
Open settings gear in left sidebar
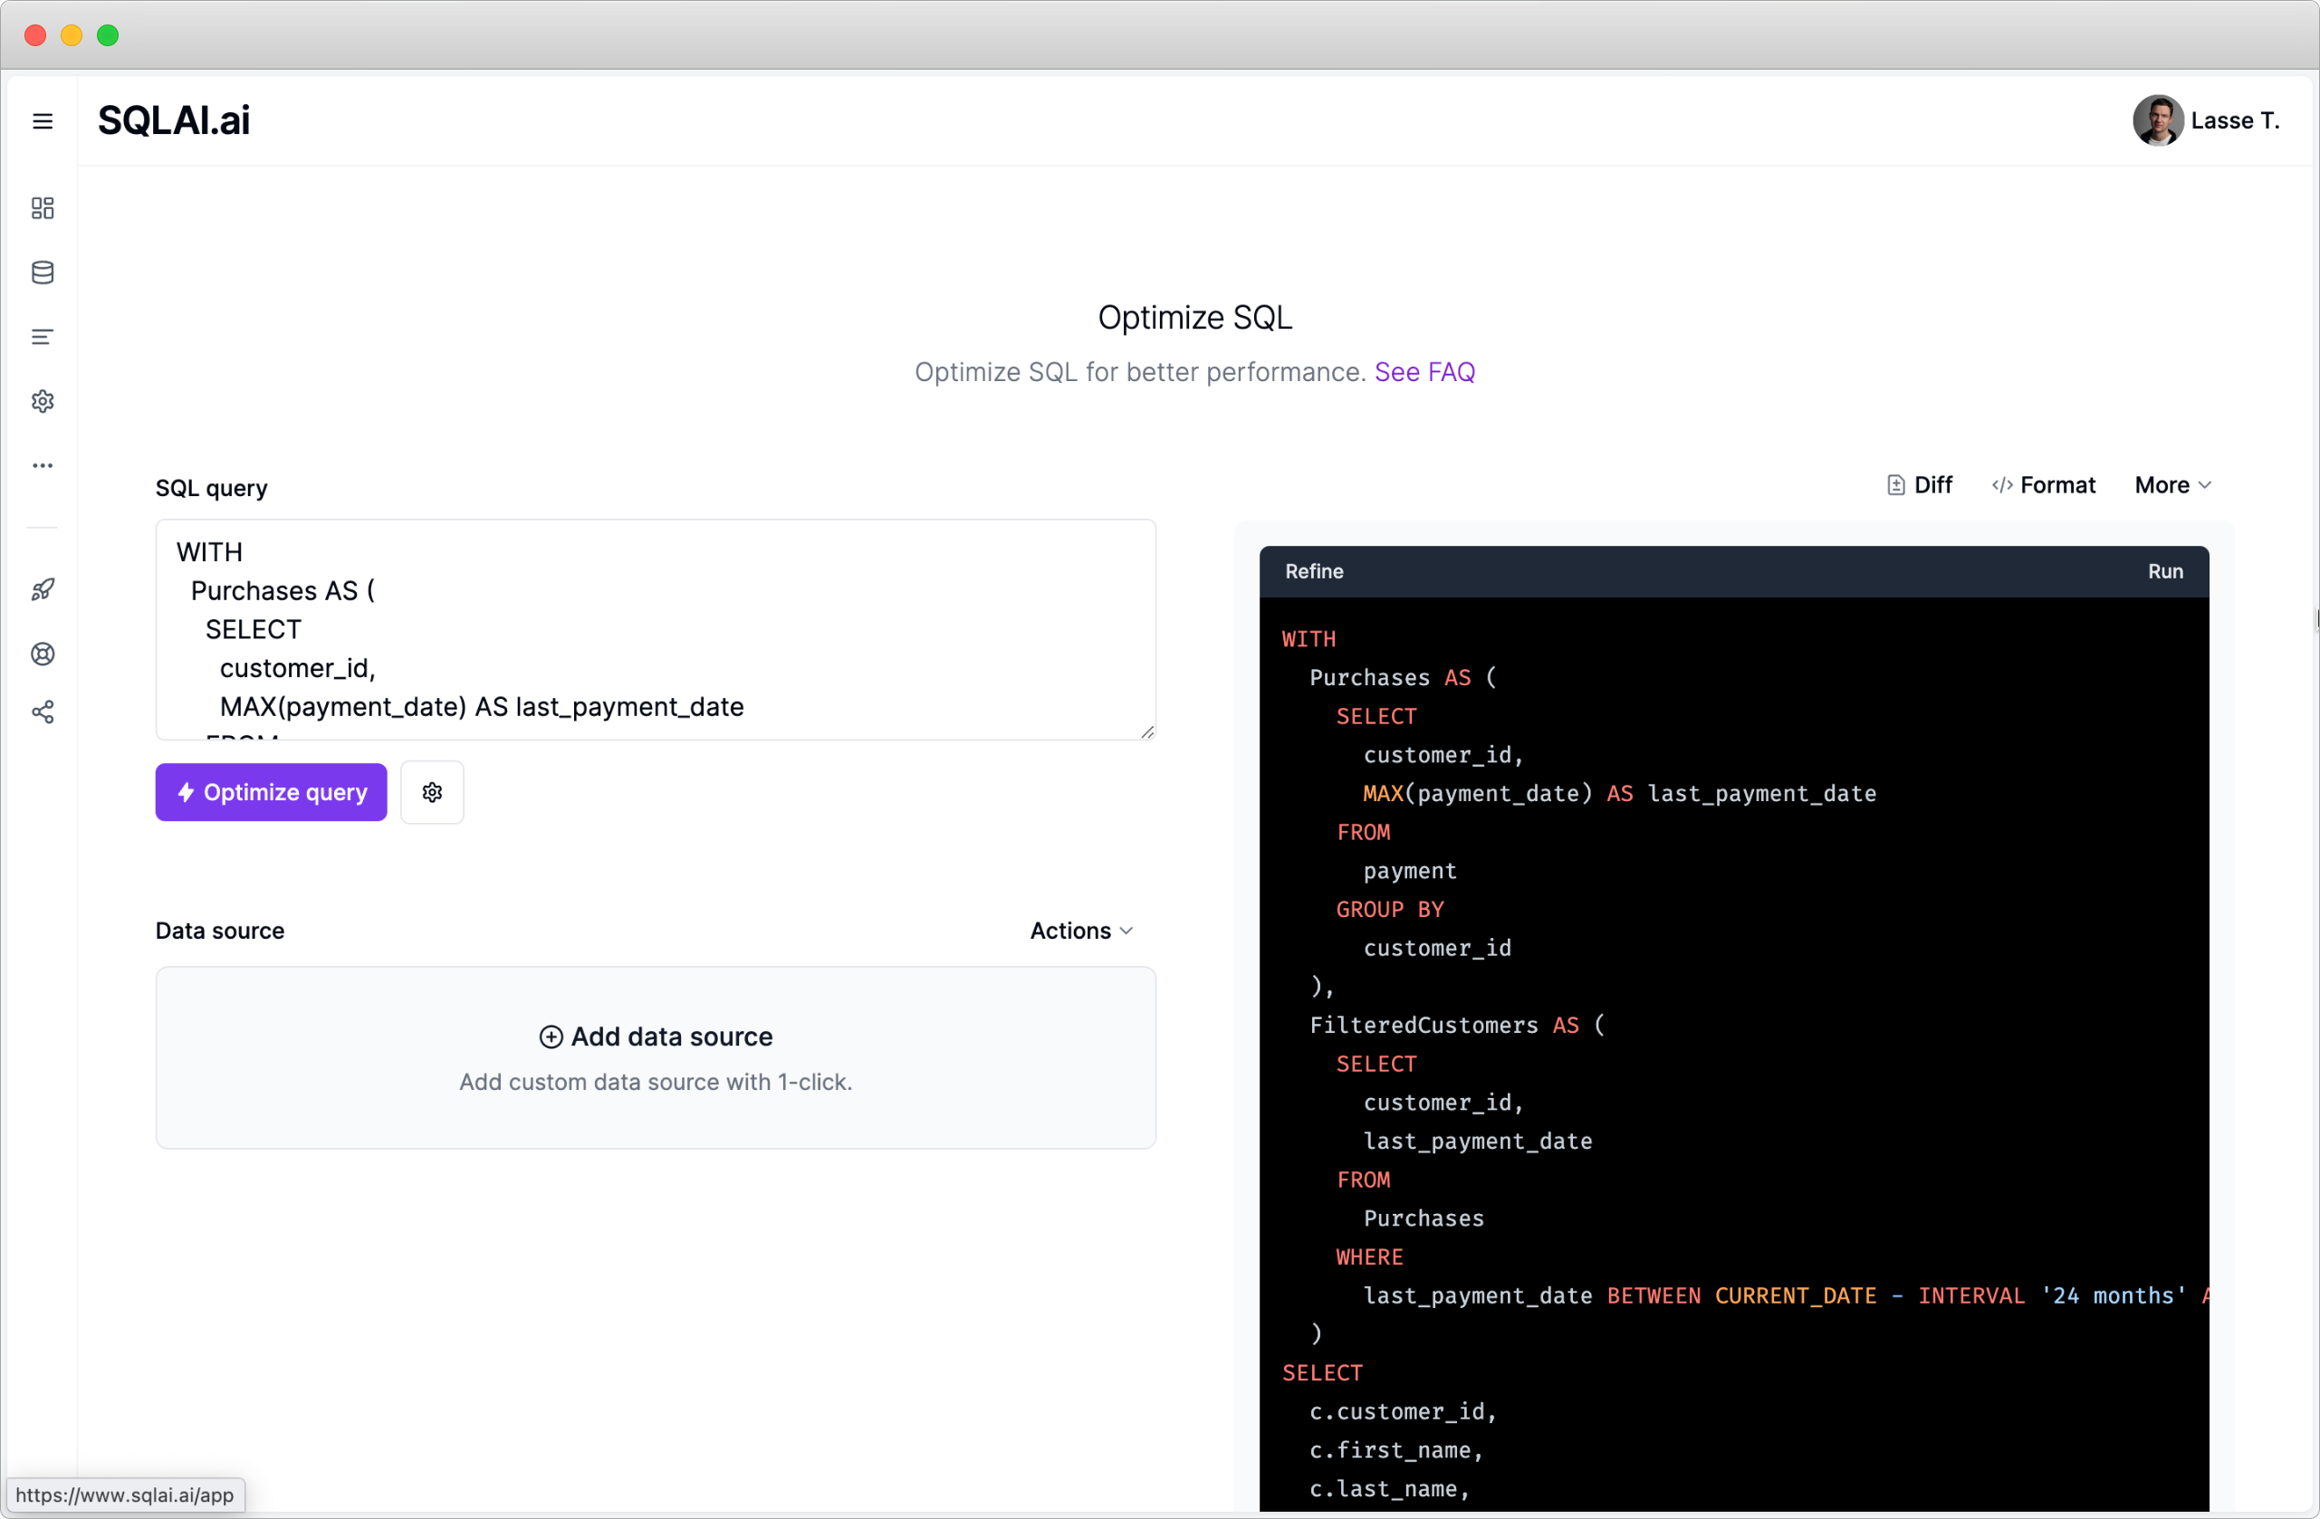(42, 401)
